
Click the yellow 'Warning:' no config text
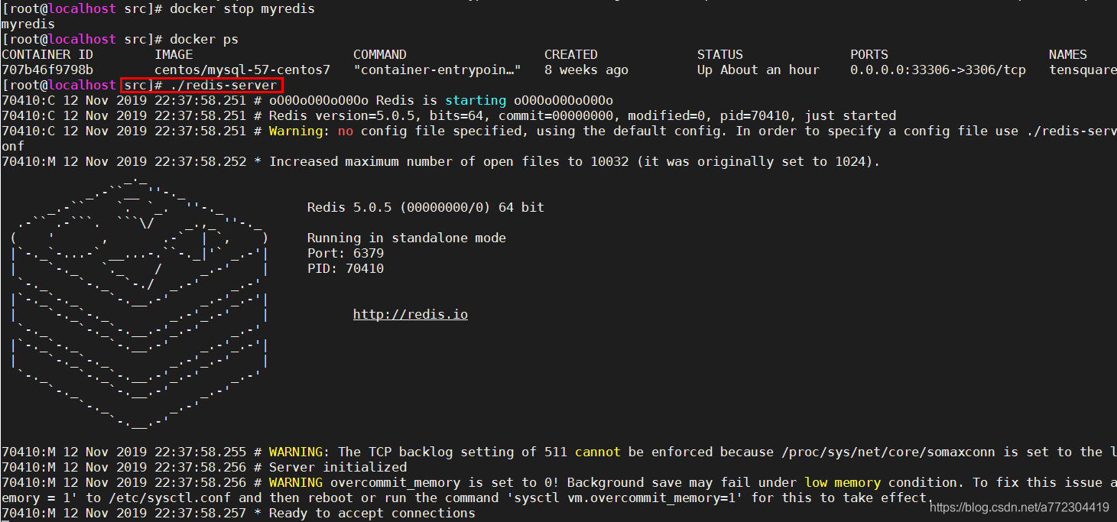point(300,131)
